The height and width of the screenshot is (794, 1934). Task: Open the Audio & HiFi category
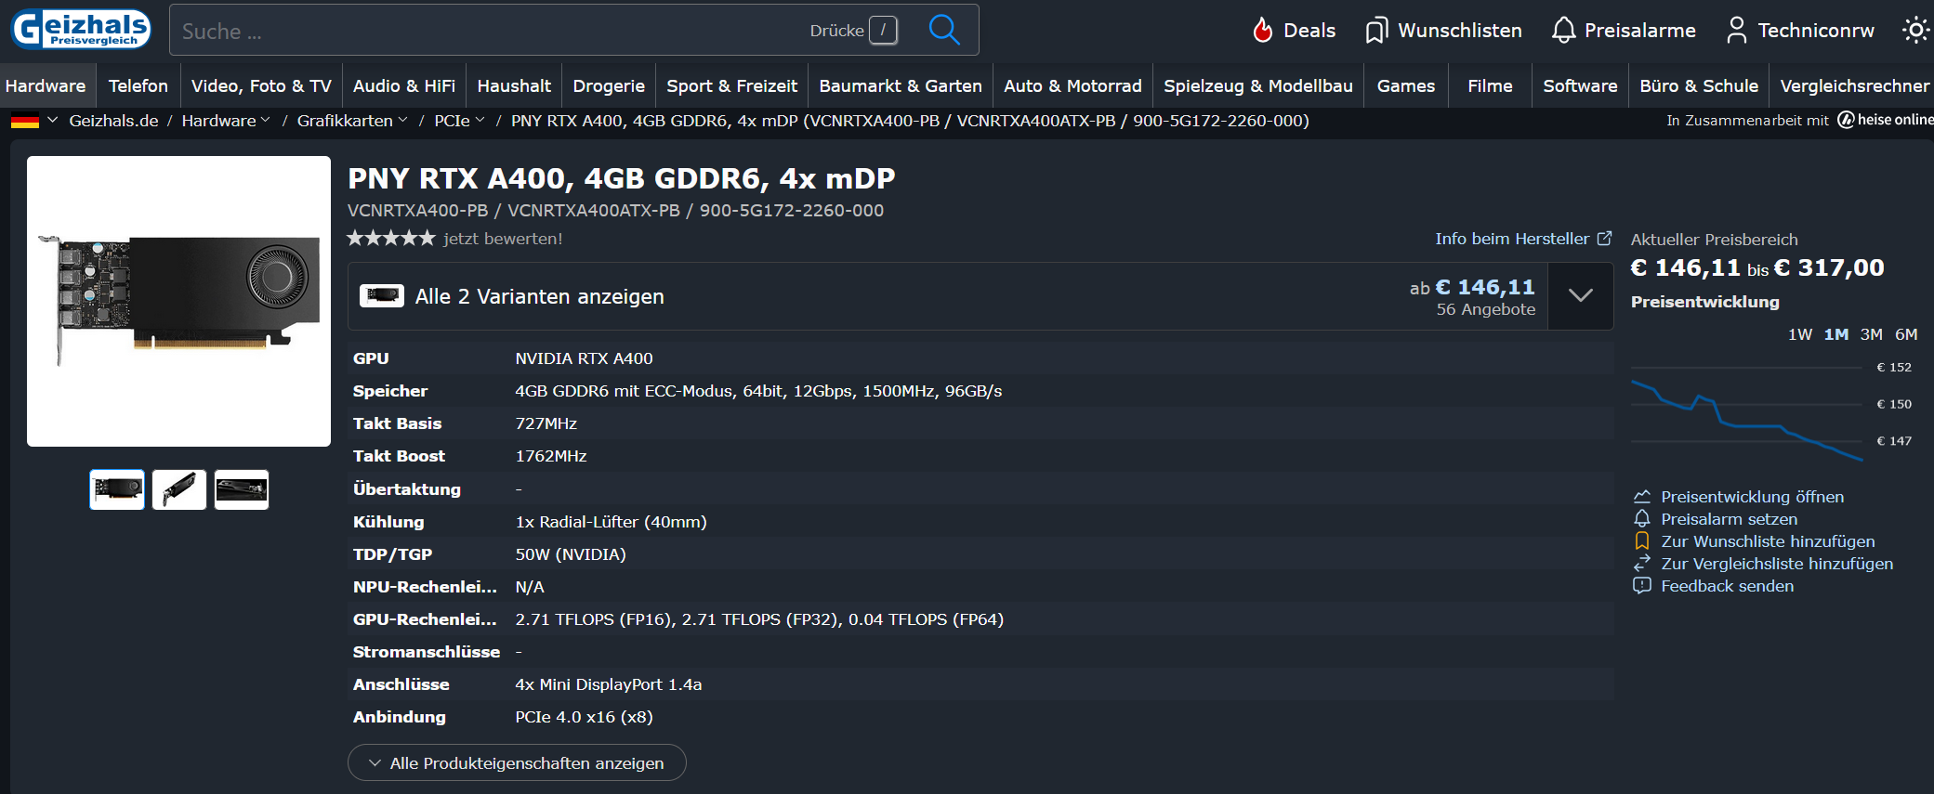[x=404, y=85]
